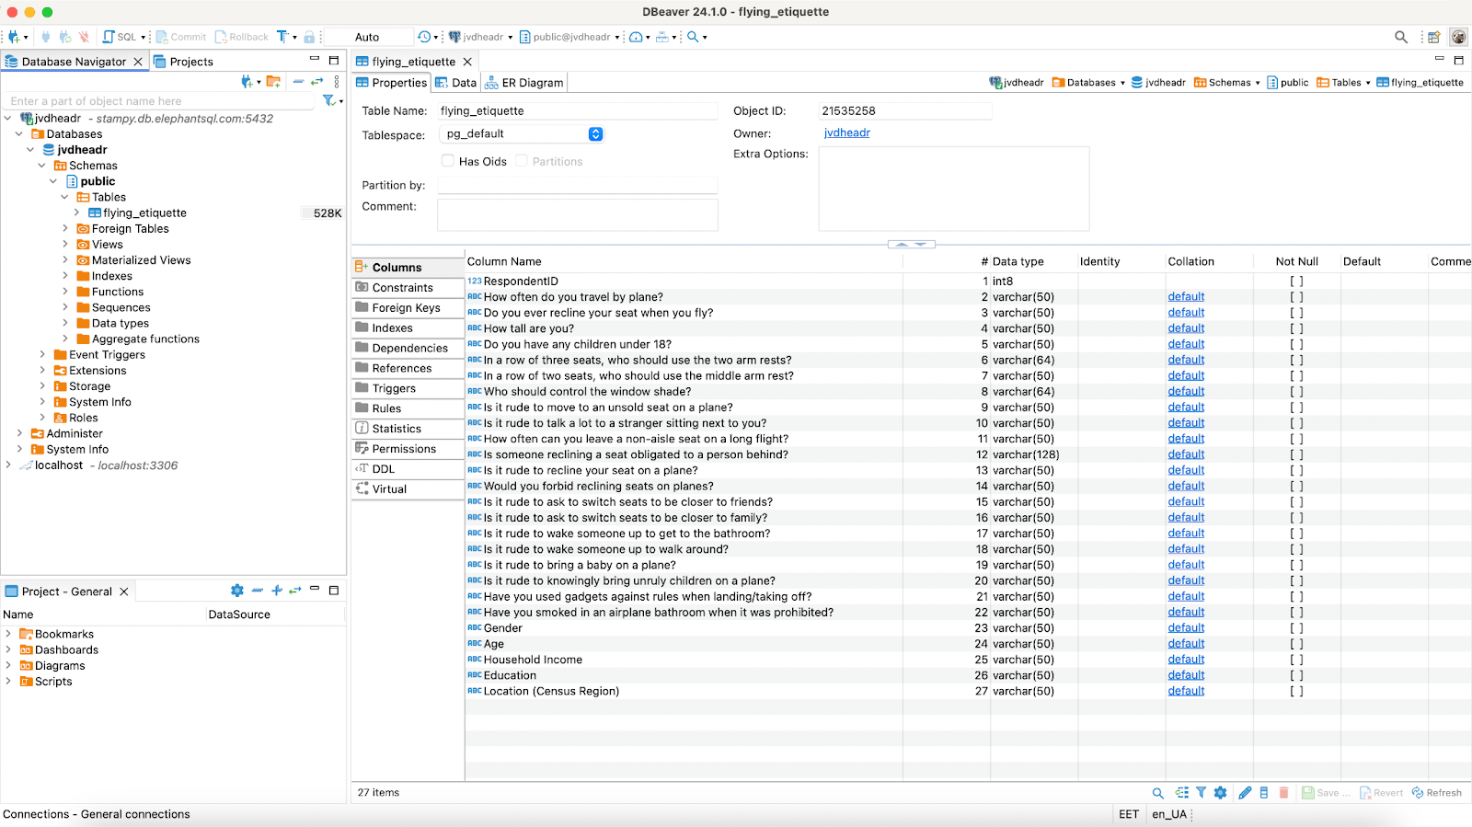Click the new folder icon in Navigator
Screen dimensions: 1472x827
(273, 82)
